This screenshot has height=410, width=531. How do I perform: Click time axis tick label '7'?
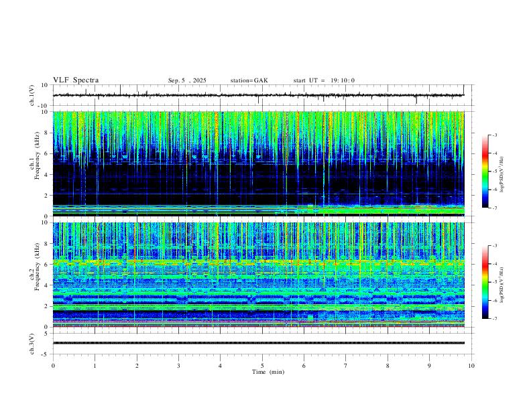tap(346, 366)
